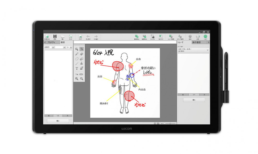Image resolution: width=258 pixels, height=154 pixels.
Task: Open the blank middle dropdown in left panel
Action: click(x=60, y=47)
